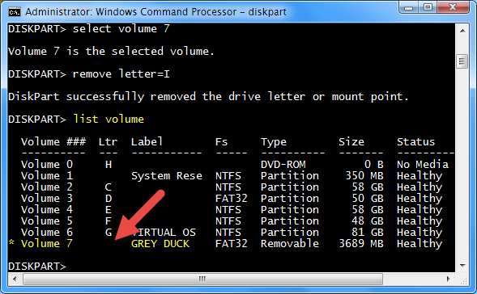Click the vertical scrollbar thumb
The image size is (477, 294).
point(462,61)
